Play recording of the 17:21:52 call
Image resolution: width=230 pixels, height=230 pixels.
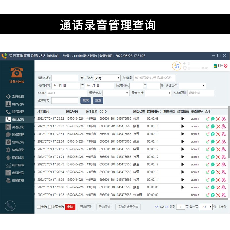click(183, 149)
